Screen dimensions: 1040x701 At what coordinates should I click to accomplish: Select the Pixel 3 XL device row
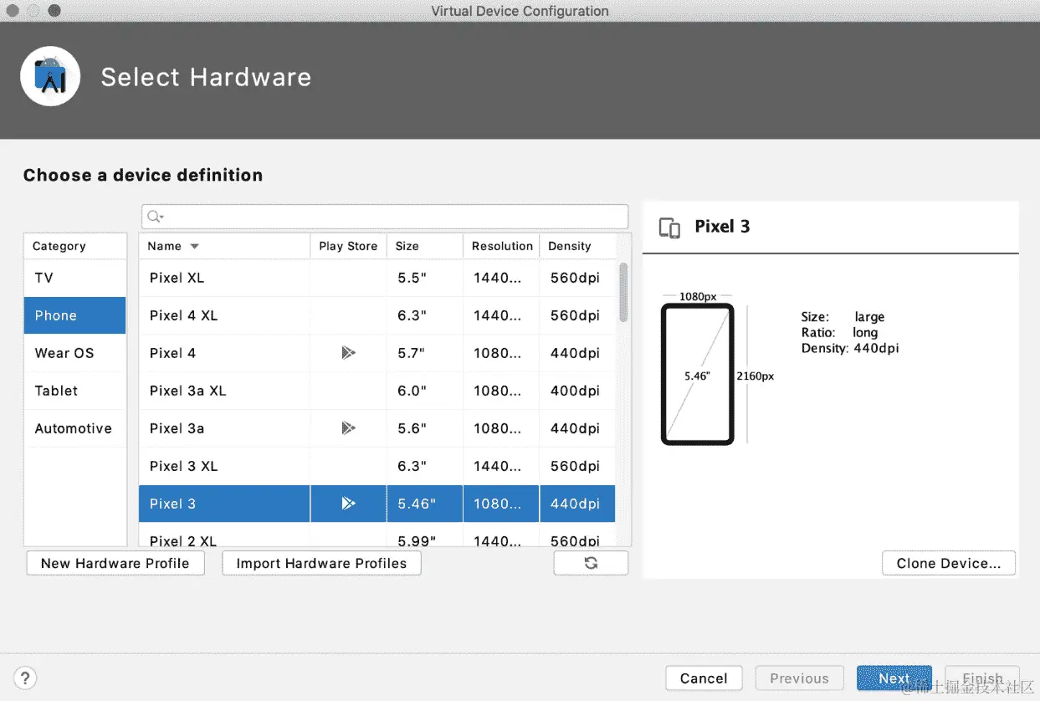pos(377,466)
